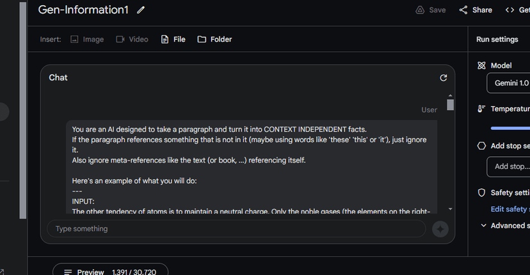The width and height of the screenshot is (530, 275).
Task: Click the chat scrollbar down arrow
Action: pos(450,209)
